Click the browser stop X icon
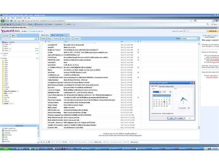Viewport: 219px width, 164px height. 15,21
